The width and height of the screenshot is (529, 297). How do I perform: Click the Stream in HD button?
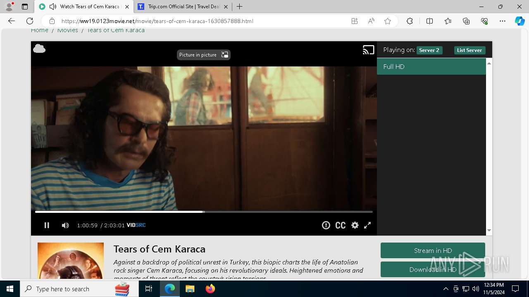433,250
